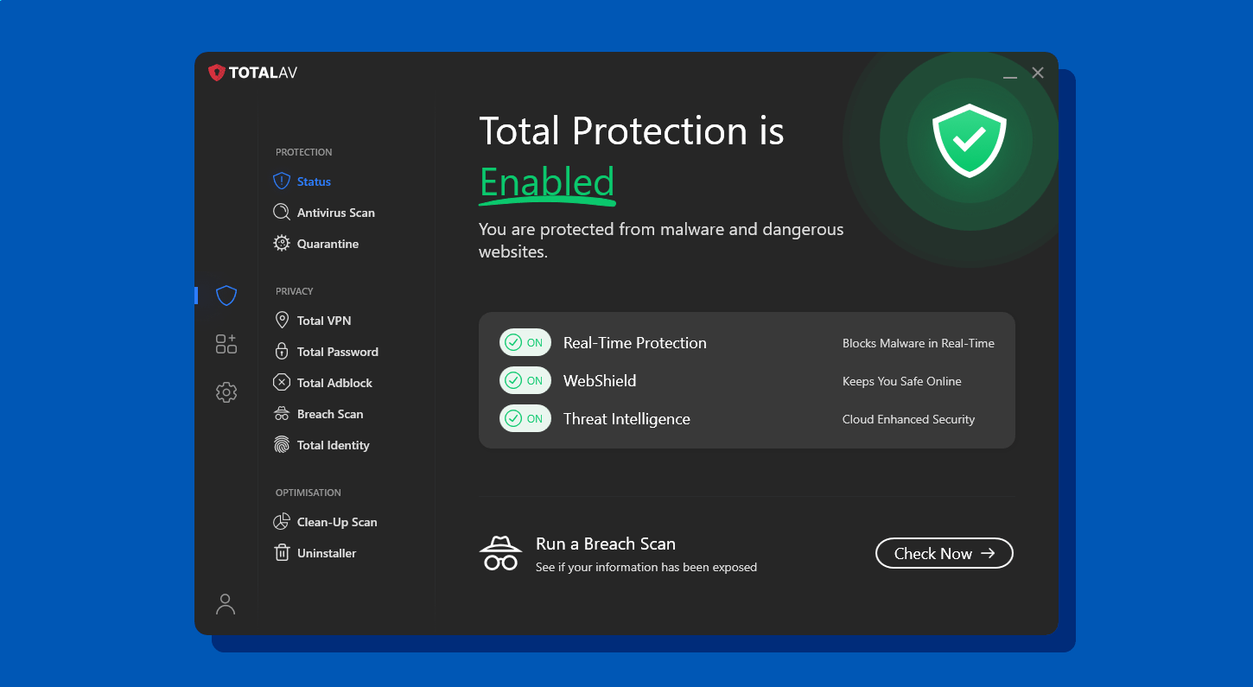The height and width of the screenshot is (687, 1253).
Task: Turn off Threat Intelligence
Action: 525,418
